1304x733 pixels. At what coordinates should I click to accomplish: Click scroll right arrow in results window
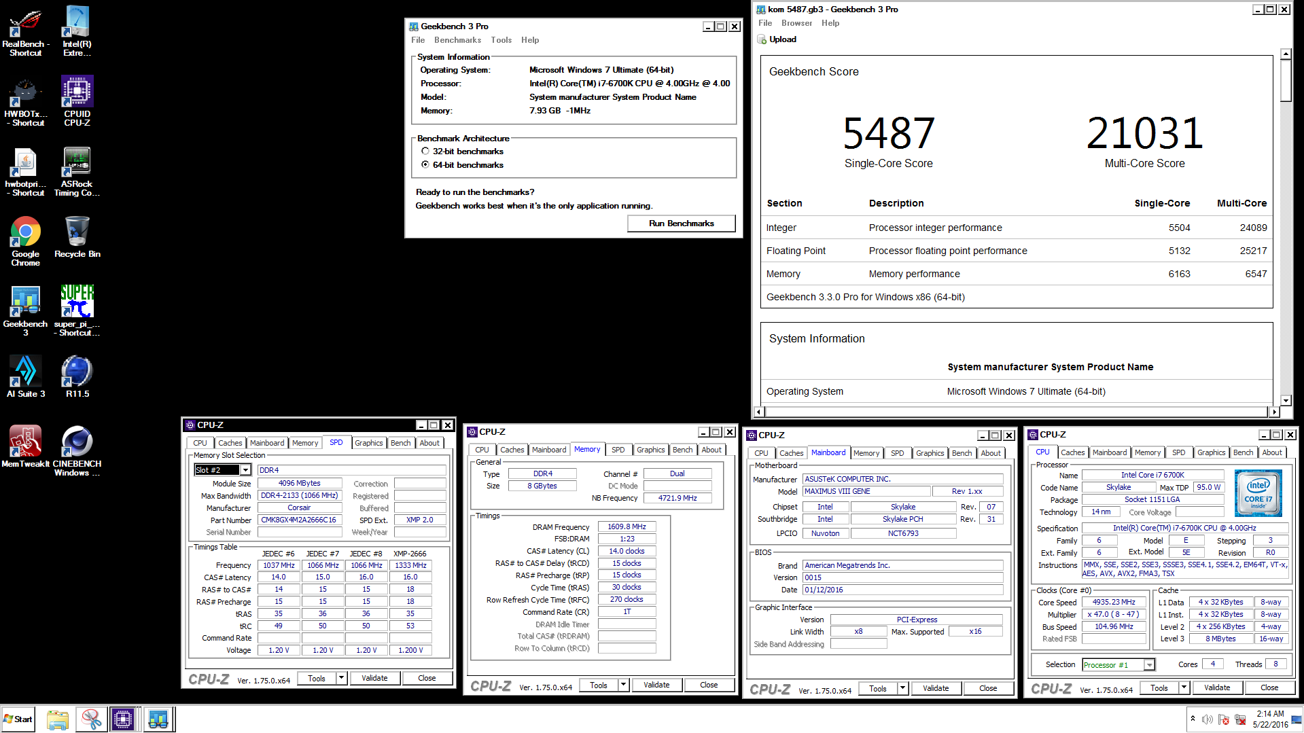click(x=1275, y=412)
